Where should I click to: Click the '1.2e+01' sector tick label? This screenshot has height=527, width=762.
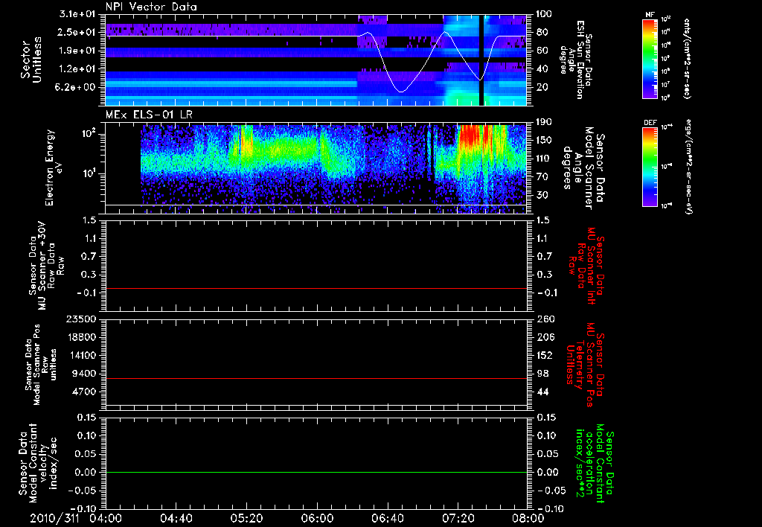click(77, 69)
